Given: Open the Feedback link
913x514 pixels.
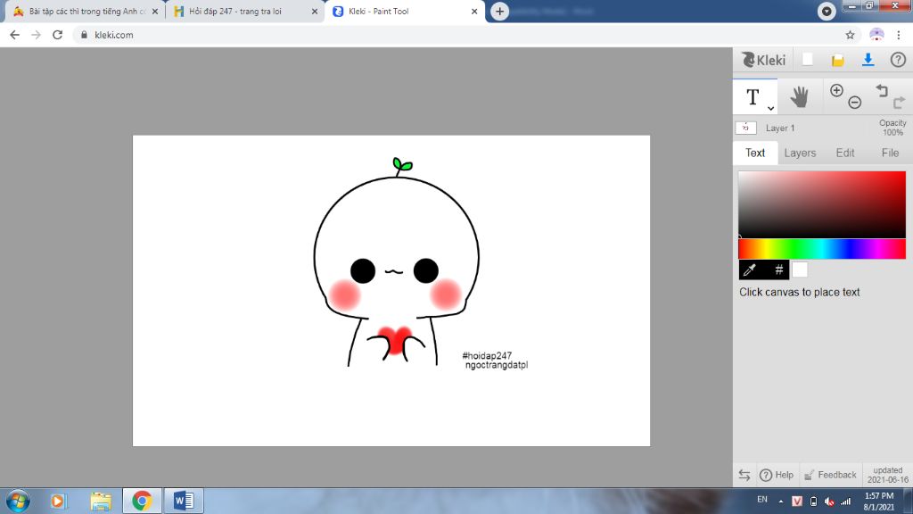Looking at the screenshot, I should pos(830,475).
